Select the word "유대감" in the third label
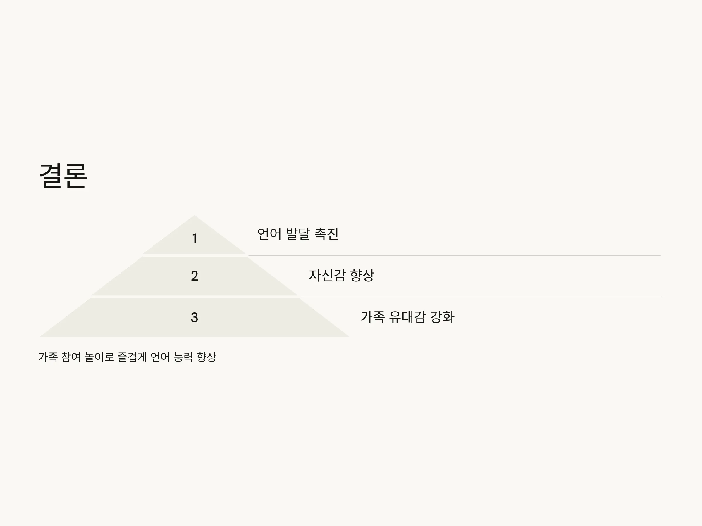702x526 pixels. click(407, 317)
